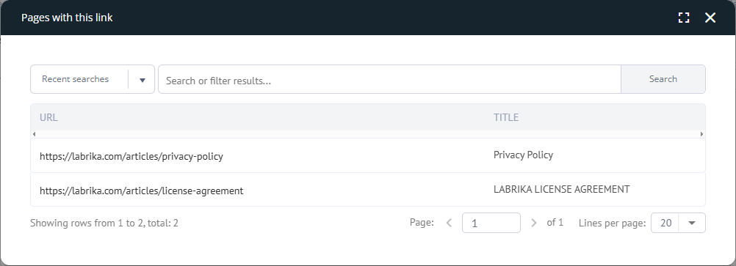Expand dialog to fullscreen view
Viewport: 736px width, 266px height.
point(684,18)
